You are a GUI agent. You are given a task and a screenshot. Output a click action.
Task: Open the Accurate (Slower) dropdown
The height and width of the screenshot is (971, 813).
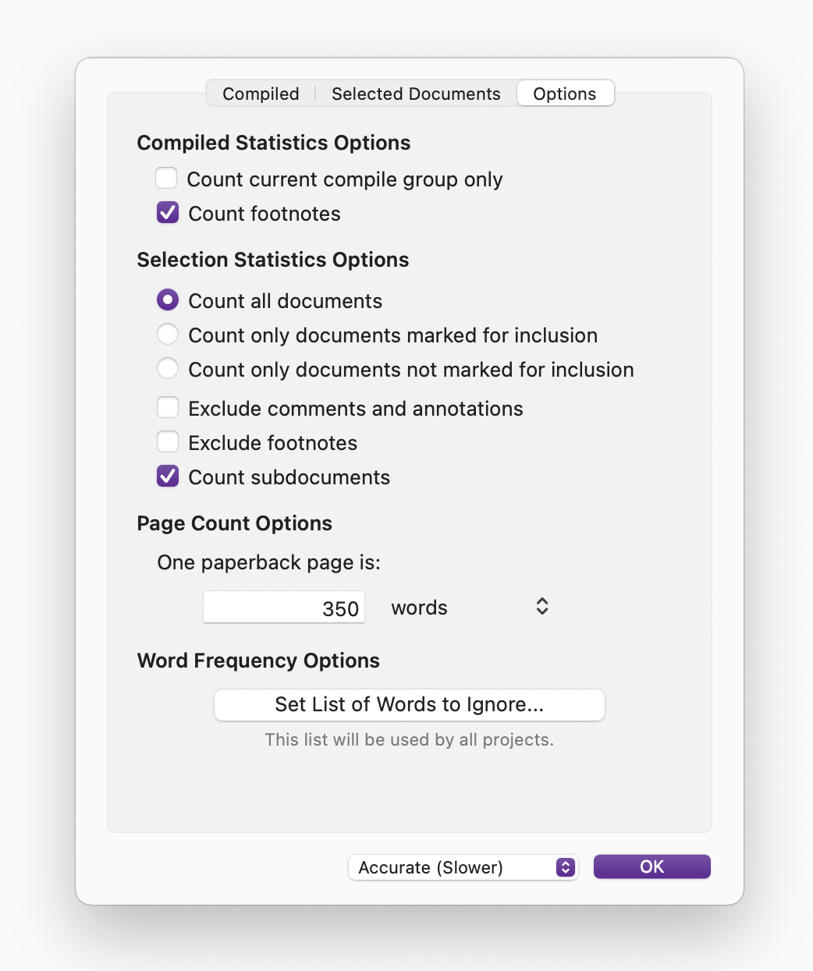pyautogui.click(x=453, y=867)
